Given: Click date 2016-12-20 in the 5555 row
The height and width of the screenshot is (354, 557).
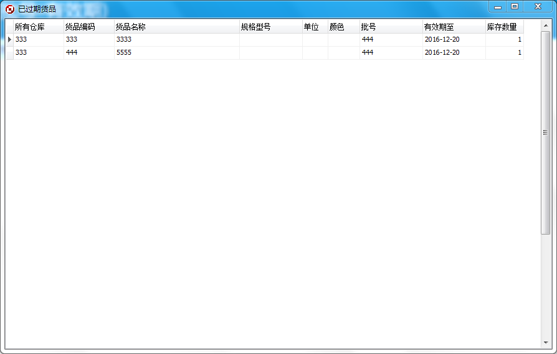Looking at the screenshot, I should point(454,53).
